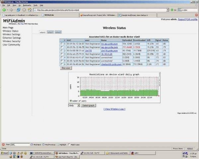Switch to the wlan1 device tab

(50, 32)
